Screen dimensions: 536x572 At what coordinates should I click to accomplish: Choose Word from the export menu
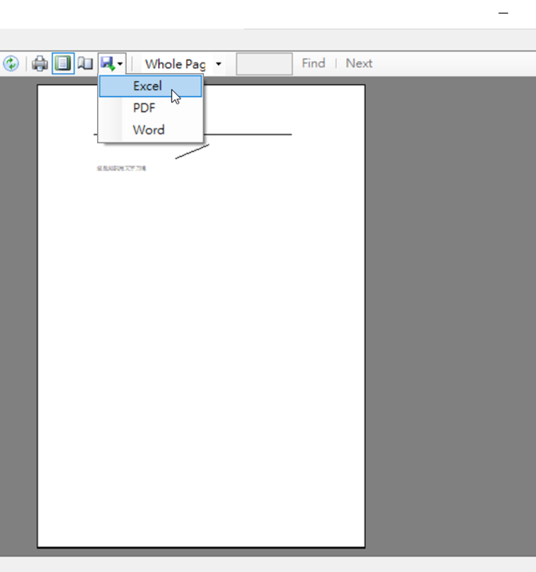(x=150, y=130)
